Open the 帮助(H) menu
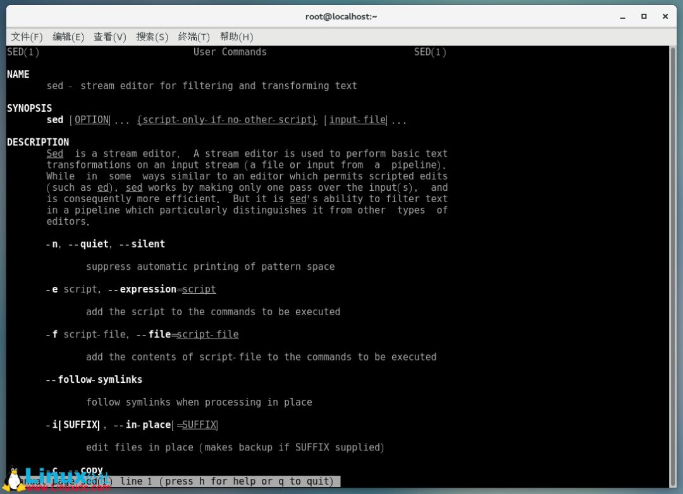Viewport: 683px width, 494px height. 236,37
